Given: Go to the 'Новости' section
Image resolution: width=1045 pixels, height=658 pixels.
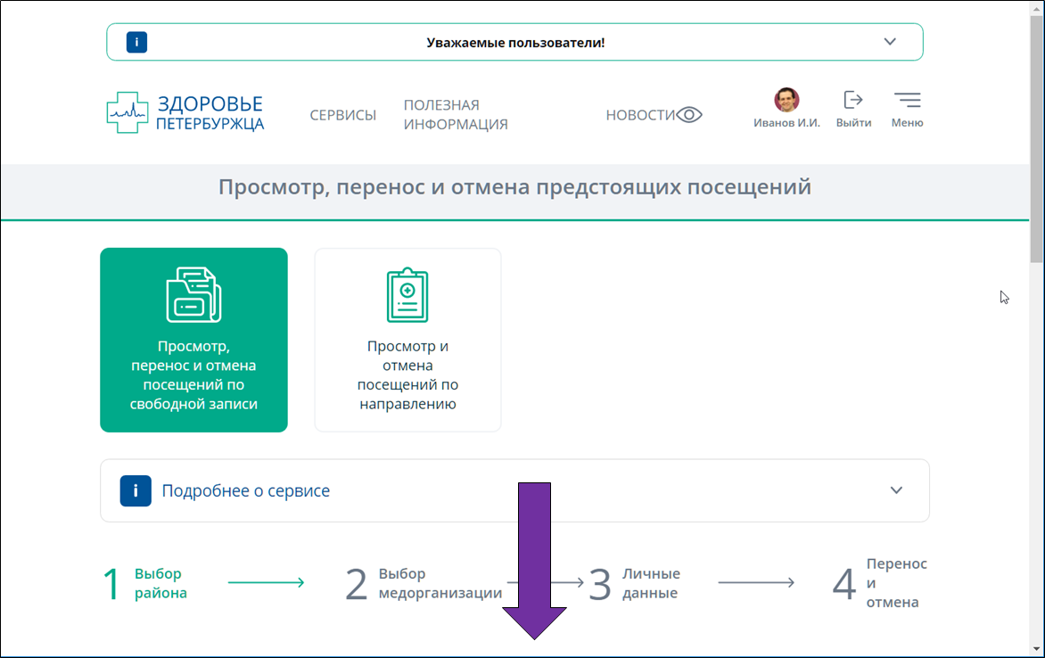Looking at the screenshot, I should [x=640, y=115].
